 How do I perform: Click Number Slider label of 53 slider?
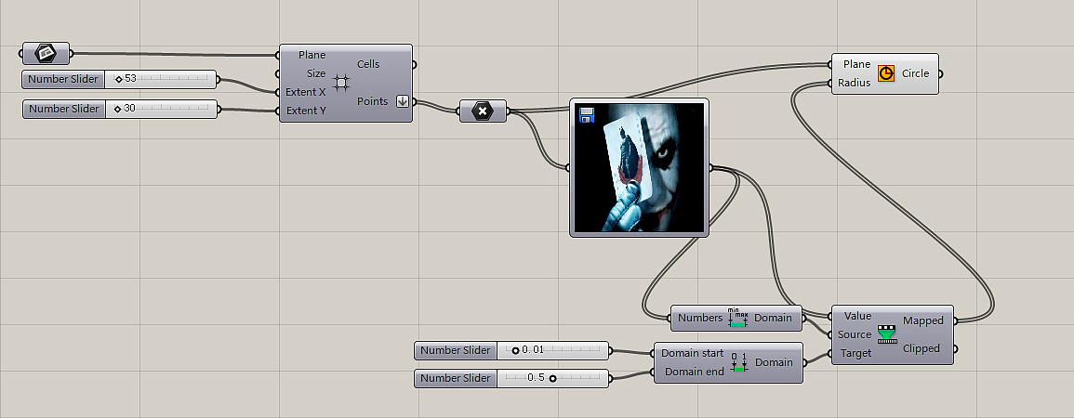[x=64, y=79]
